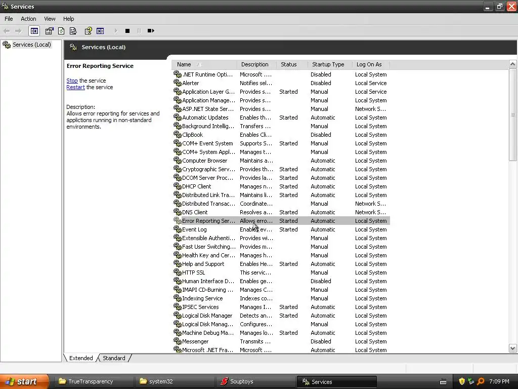
Task: Click the Refresh toolbar icon
Action: tap(61, 31)
